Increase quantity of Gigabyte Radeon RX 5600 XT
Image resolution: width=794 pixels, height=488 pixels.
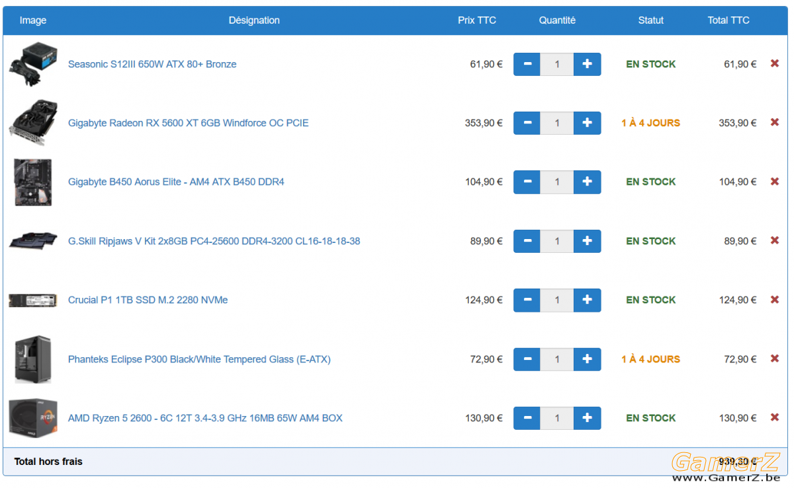pyautogui.click(x=587, y=123)
